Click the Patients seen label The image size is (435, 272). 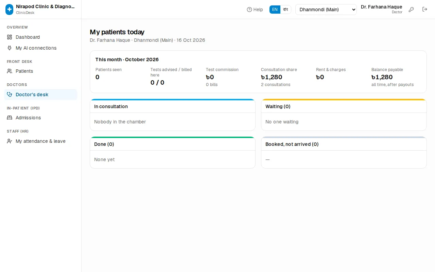(108, 70)
